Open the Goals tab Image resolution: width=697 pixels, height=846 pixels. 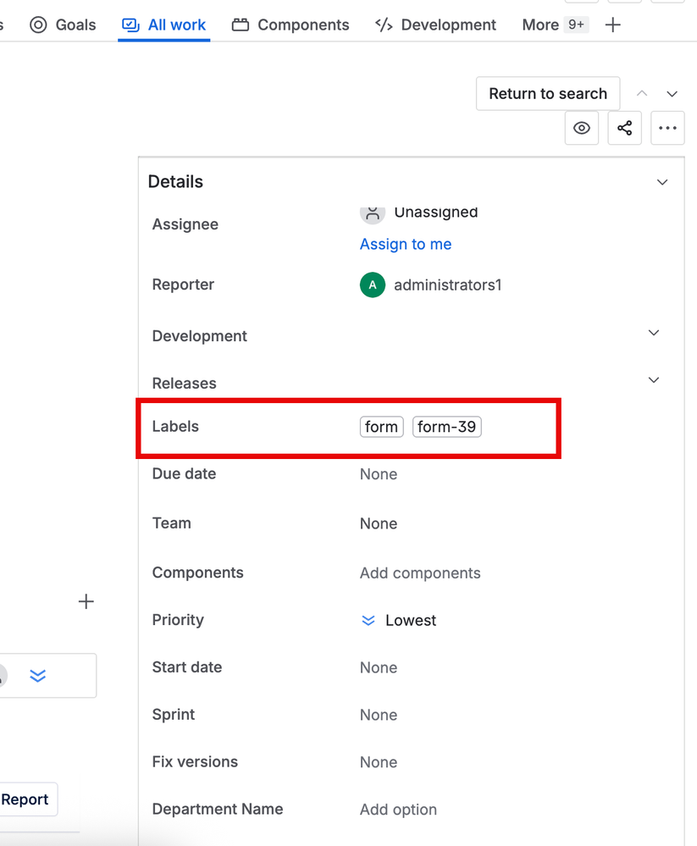coord(63,25)
